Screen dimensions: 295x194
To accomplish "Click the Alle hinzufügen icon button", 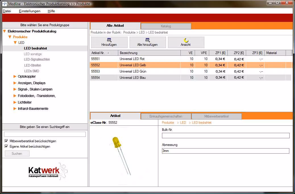I will pyautogui.click(x=147, y=42).
